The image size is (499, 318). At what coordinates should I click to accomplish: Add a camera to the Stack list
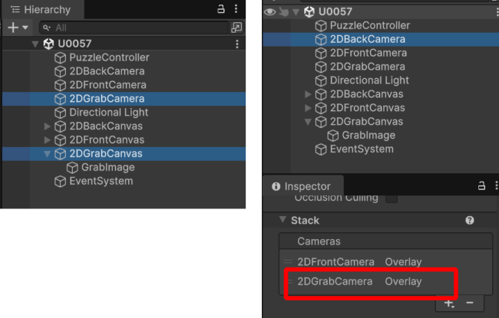(449, 303)
